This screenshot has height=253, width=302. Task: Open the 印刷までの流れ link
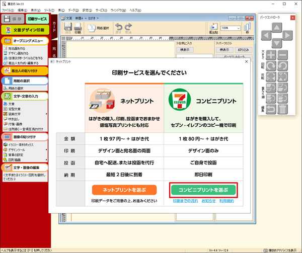(x=185, y=201)
